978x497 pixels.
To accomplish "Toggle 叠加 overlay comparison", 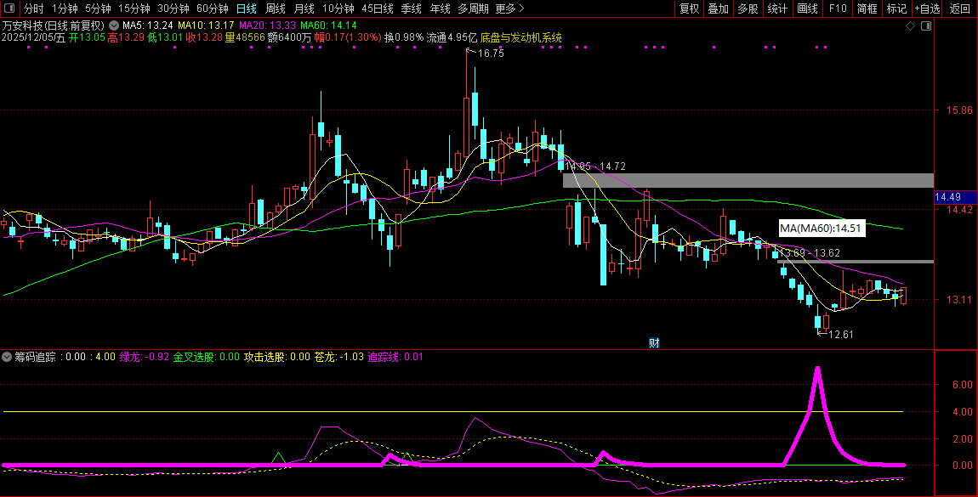I will click(718, 8).
